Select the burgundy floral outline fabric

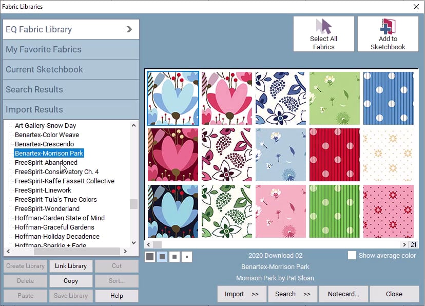pyautogui.click(x=227, y=155)
